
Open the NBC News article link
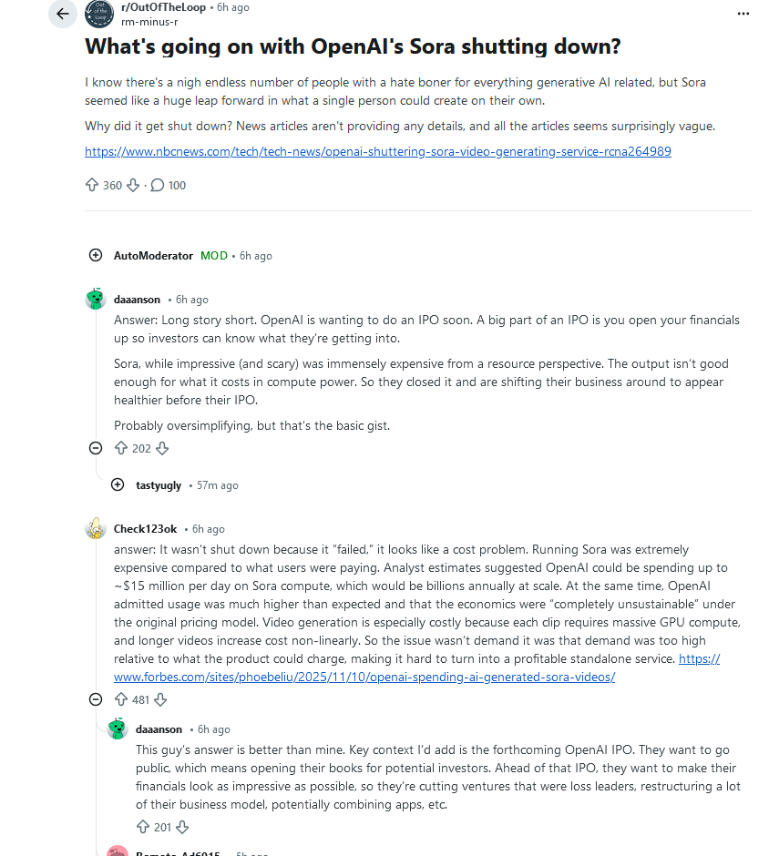(378, 151)
